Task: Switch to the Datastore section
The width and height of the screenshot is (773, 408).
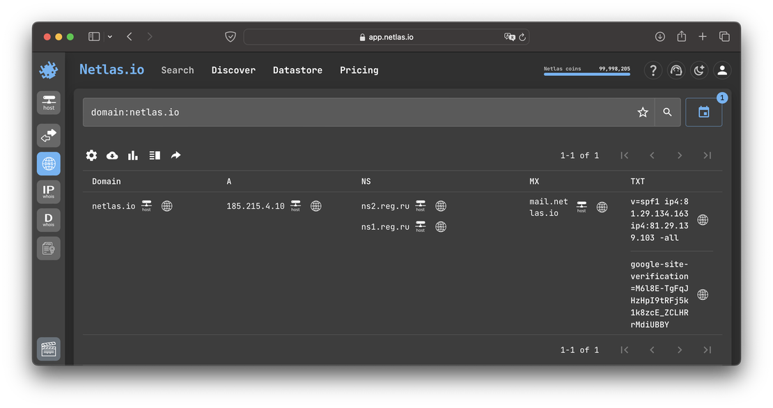Action: pyautogui.click(x=297, y=70)
